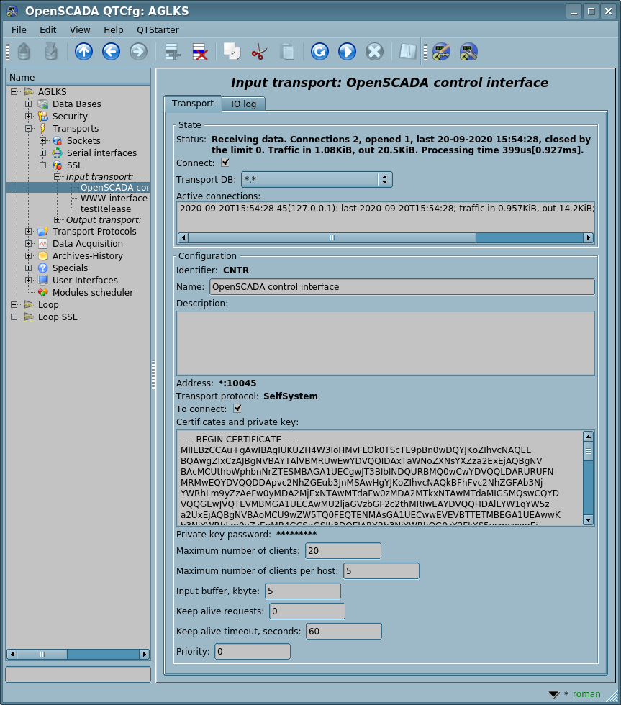Click the Keep alive timeout field

[344, 632]
